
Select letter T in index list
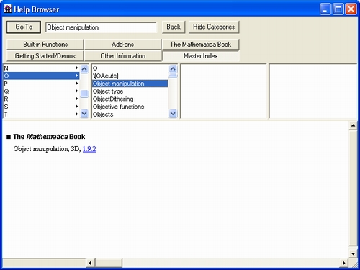41,114
